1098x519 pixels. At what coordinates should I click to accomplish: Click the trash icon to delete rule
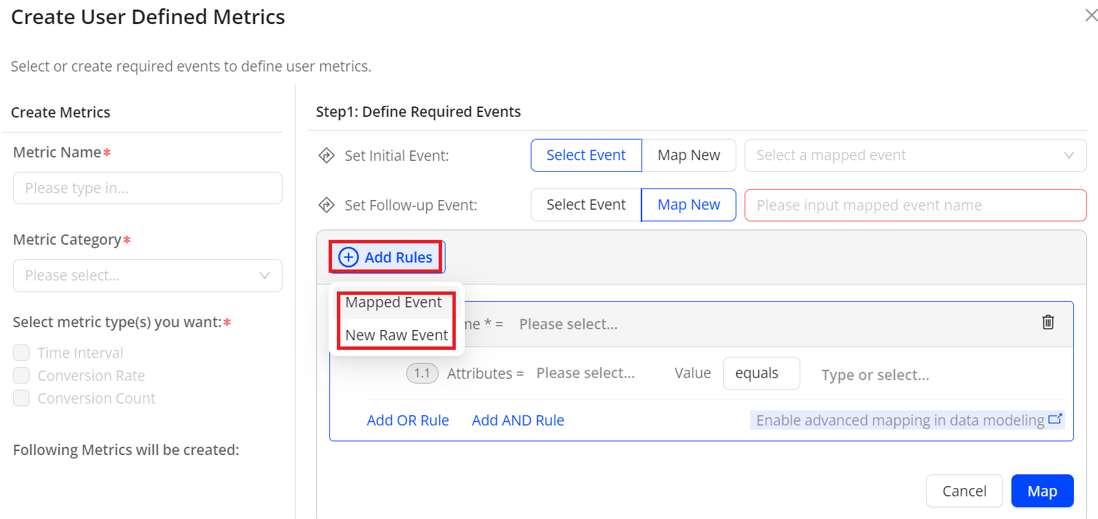tap(1048, 322)
